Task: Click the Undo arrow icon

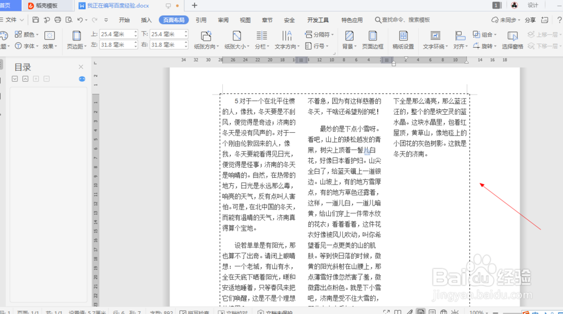Action: point(80,20)
